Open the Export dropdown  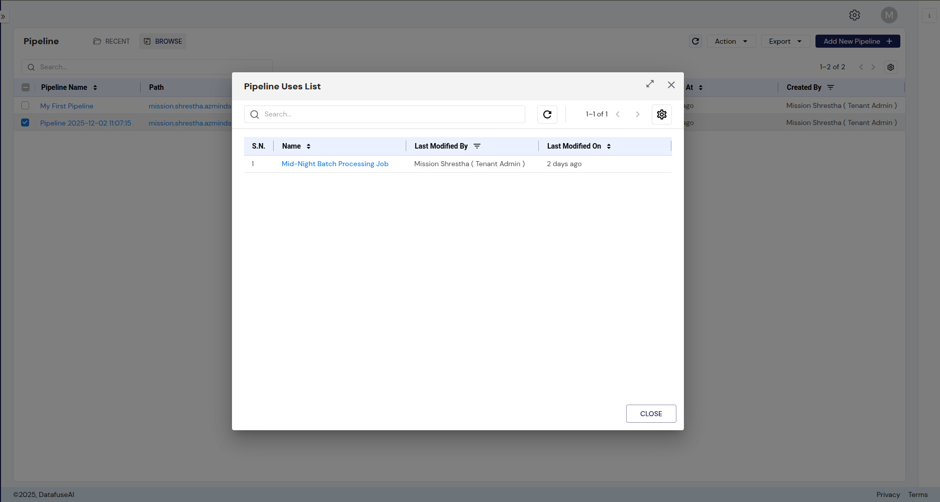click(x=785, y=41)
